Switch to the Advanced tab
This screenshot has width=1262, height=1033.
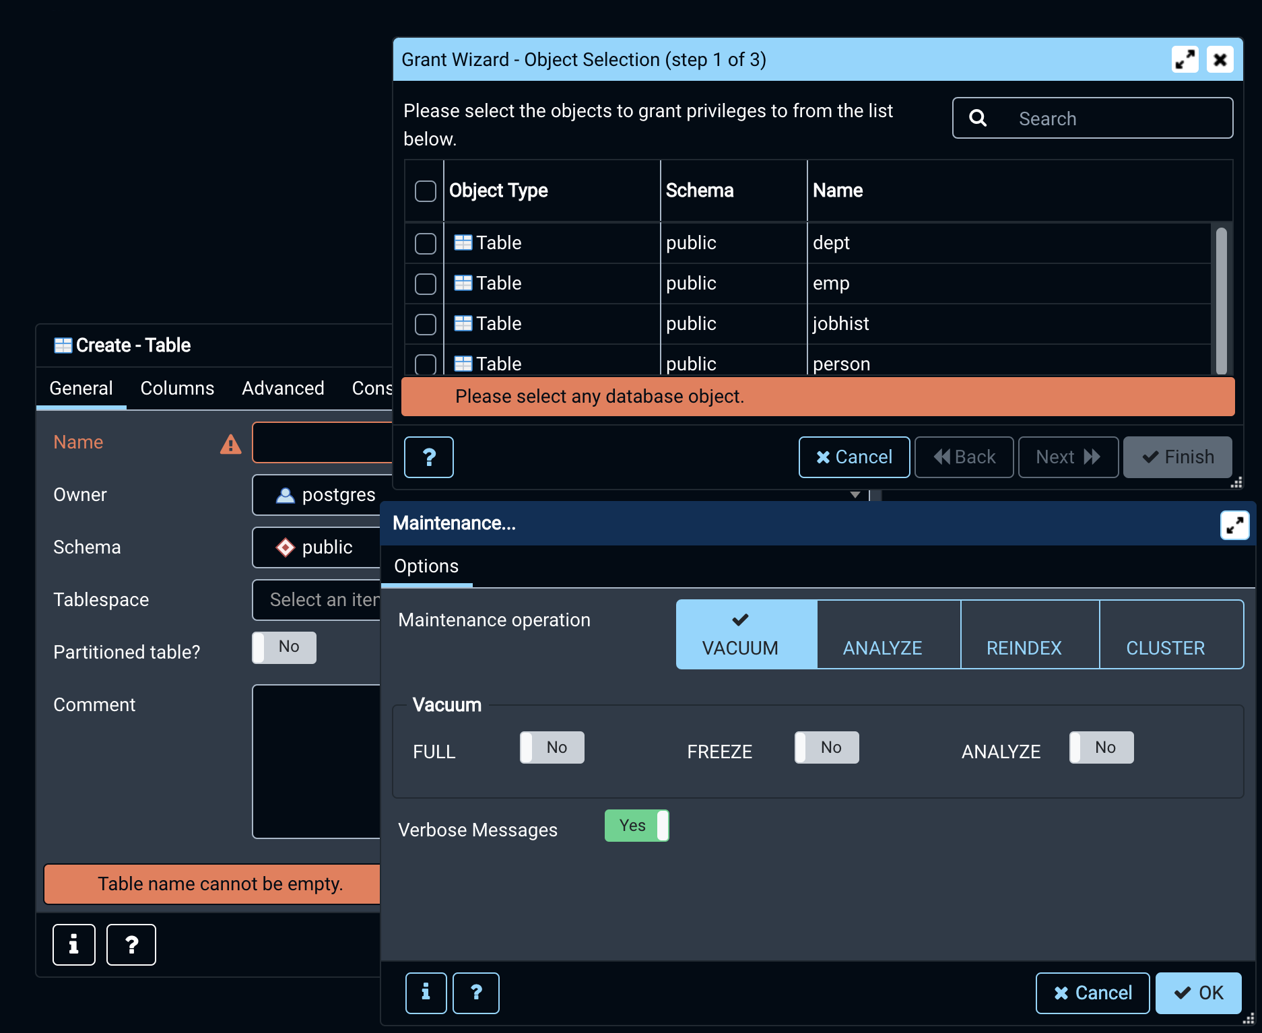click(283, 389)
